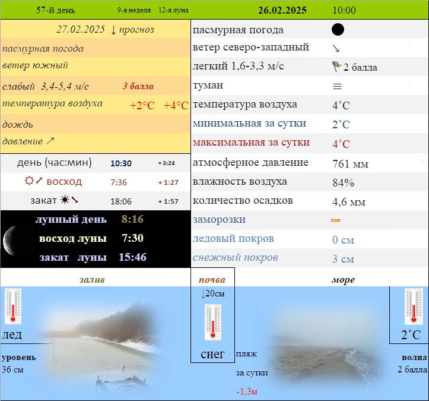Select '2 балла' beside the wind flag
The height and width of the screenshot is (401, 429).
pos(360,67)
